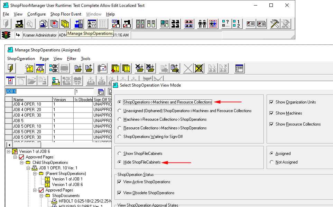Collapse JOB 1 OPER. 10 Ver. 1 node
Image resolution: width=333 pixels, height=207 pixels.
(28, 168)
